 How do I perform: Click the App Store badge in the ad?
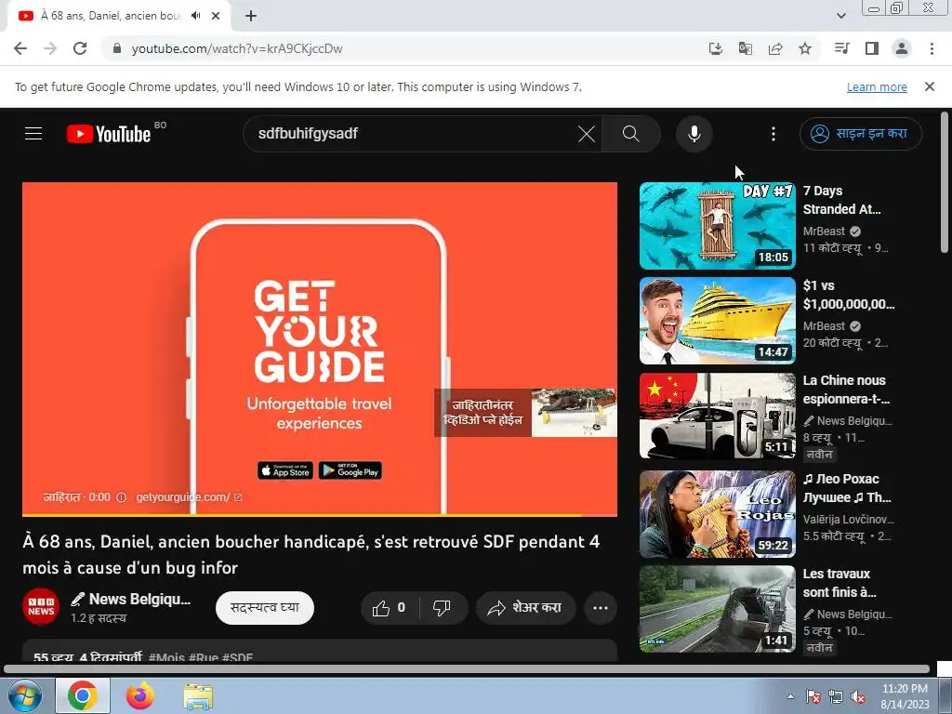click(285, 470)
